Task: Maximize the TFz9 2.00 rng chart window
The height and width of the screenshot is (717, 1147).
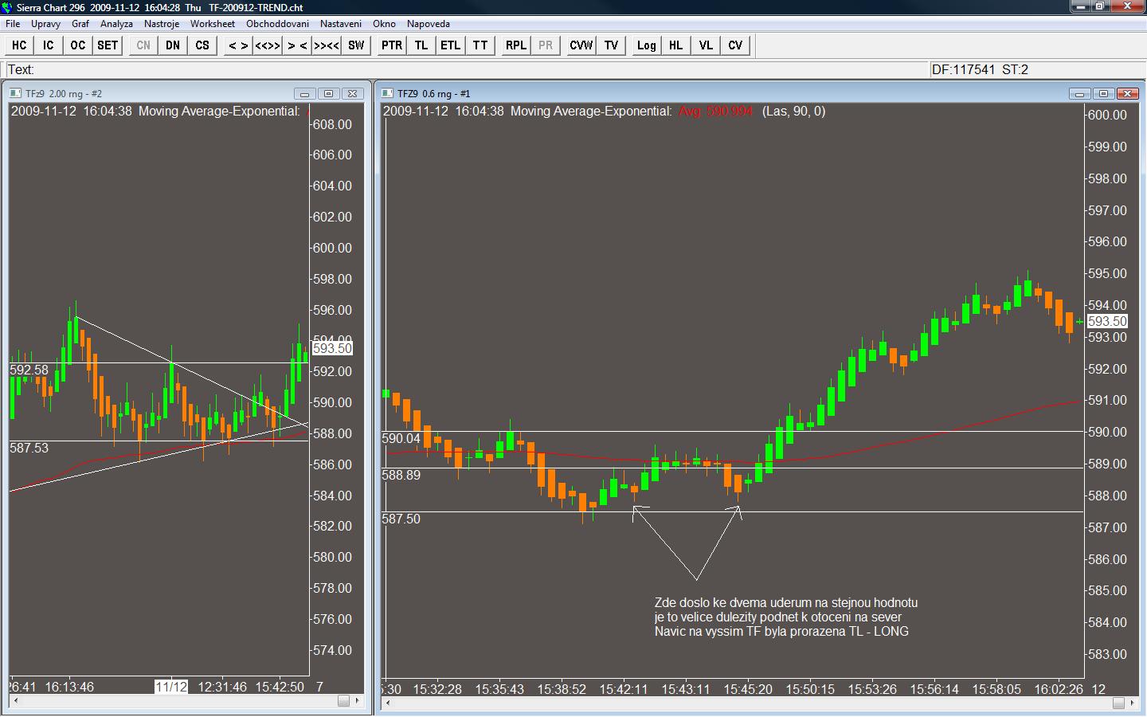Action: point(328,93)
